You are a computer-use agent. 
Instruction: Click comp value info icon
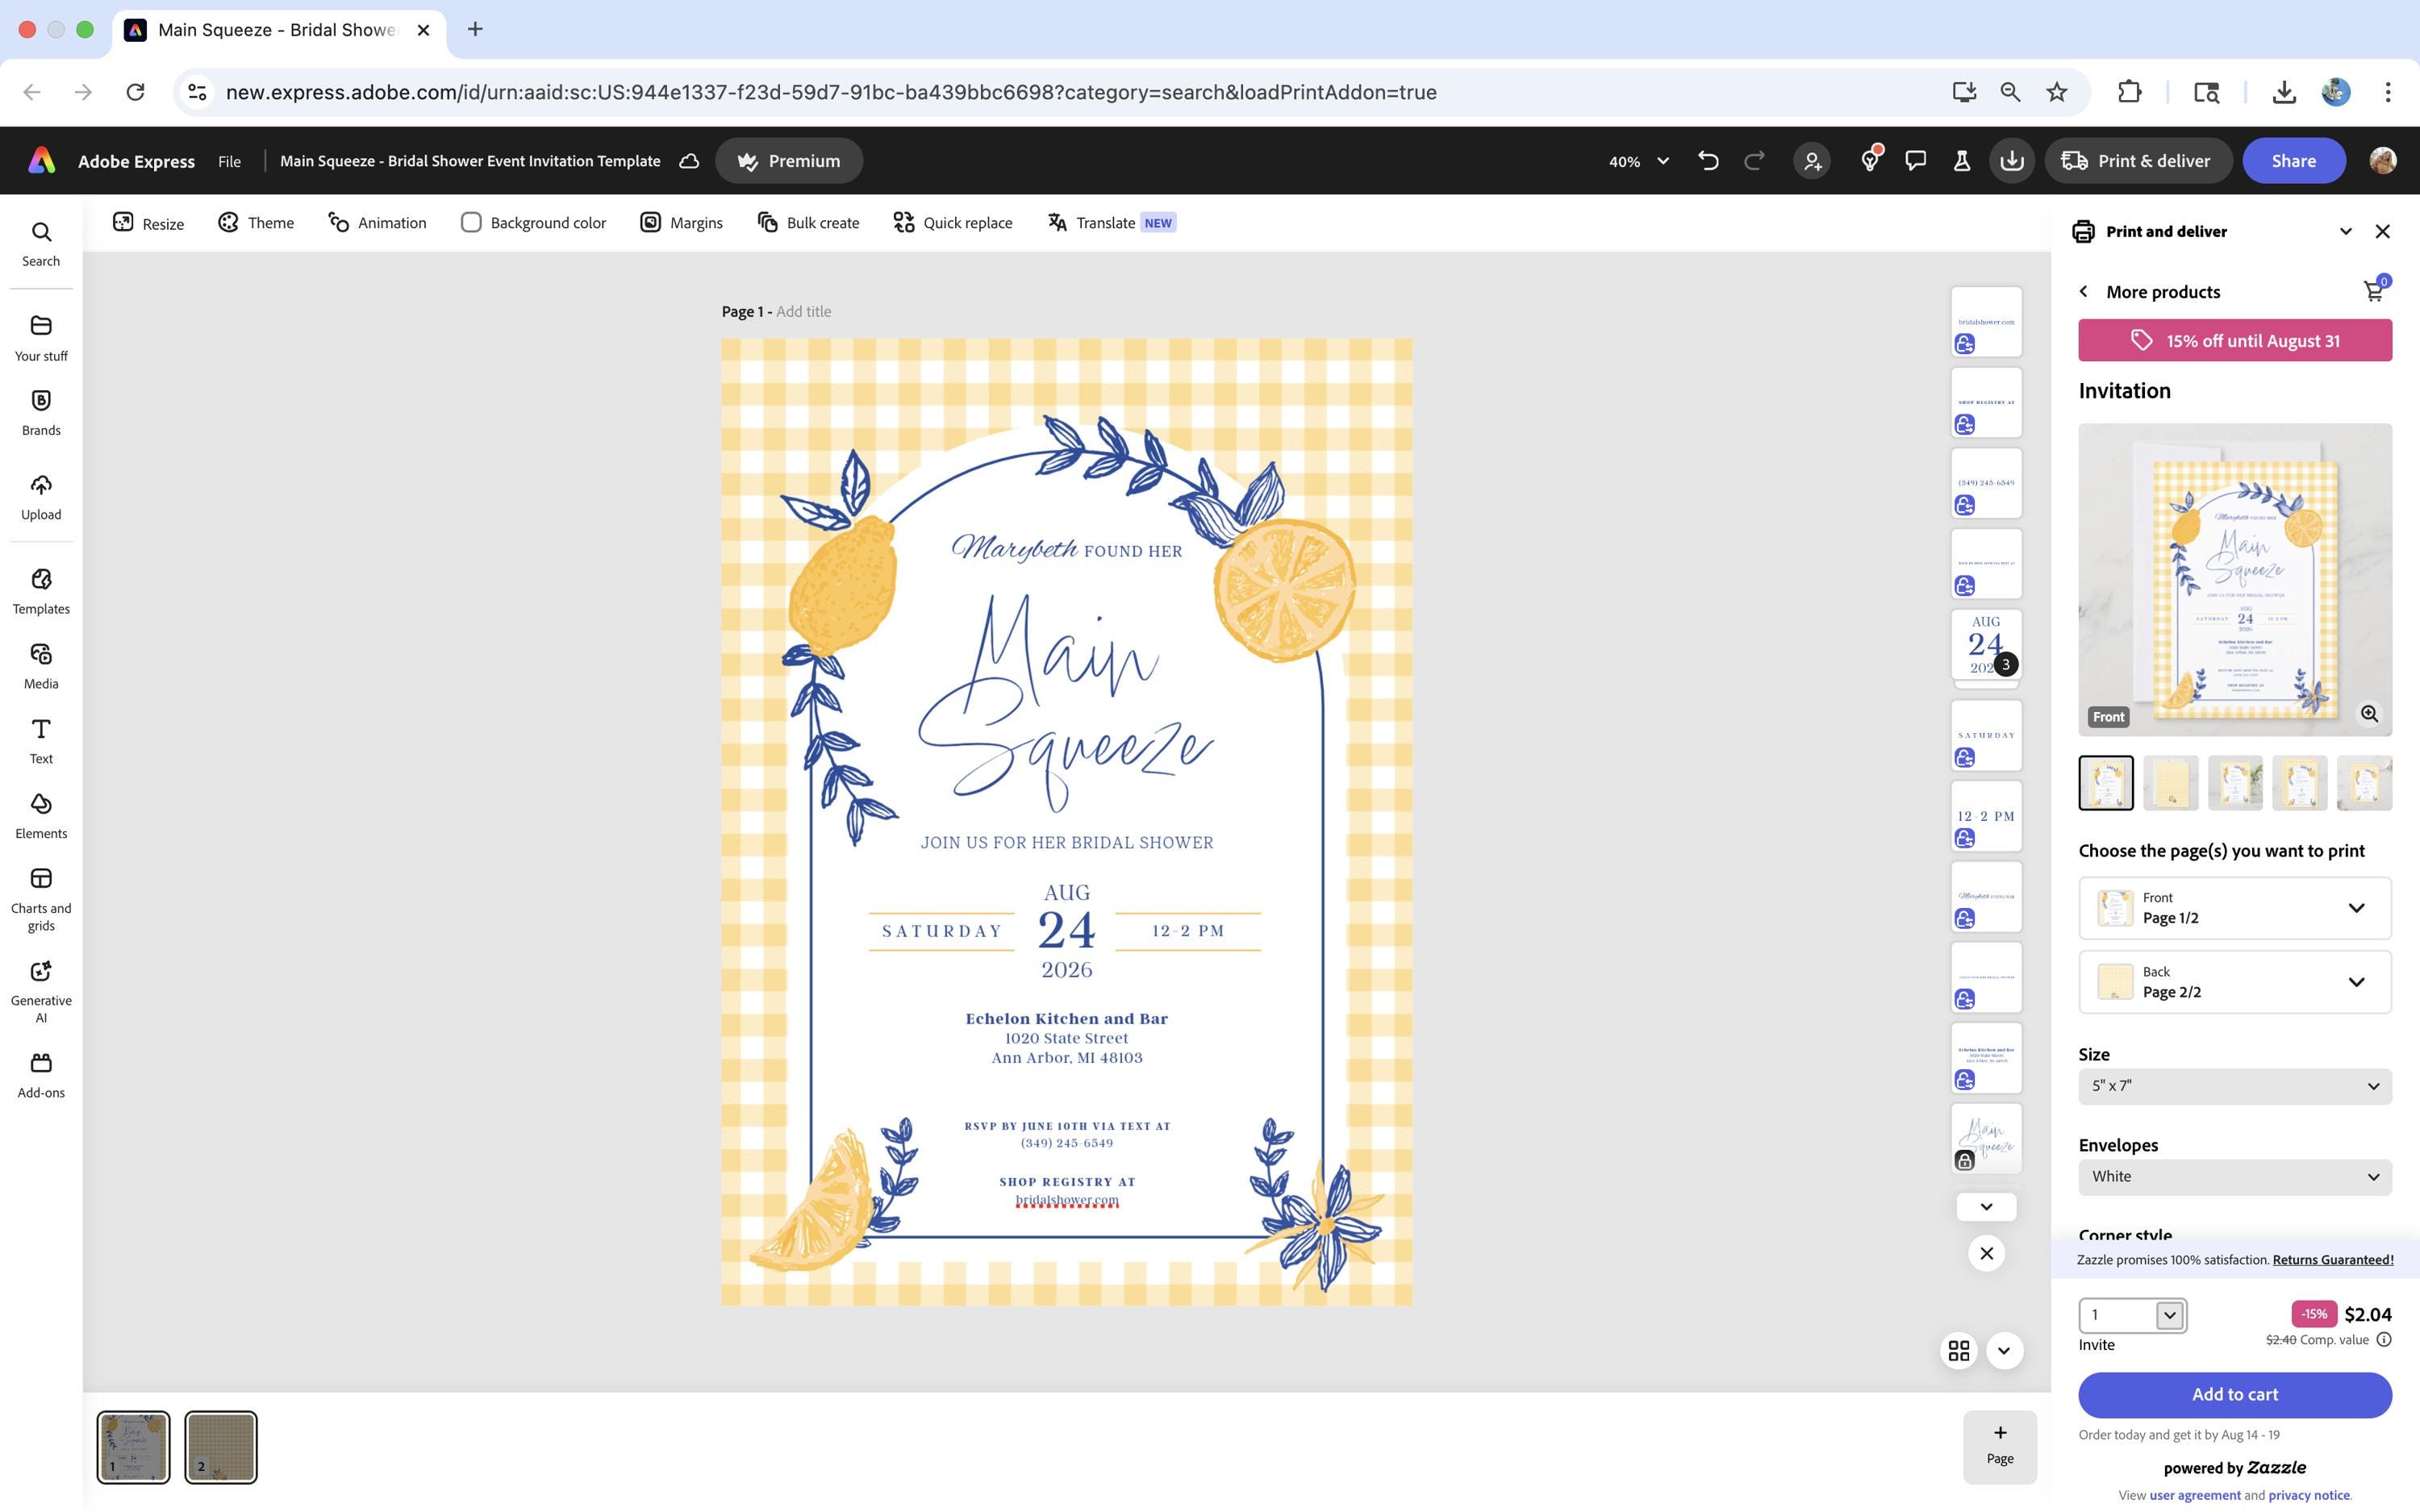click(2384, 1340)
